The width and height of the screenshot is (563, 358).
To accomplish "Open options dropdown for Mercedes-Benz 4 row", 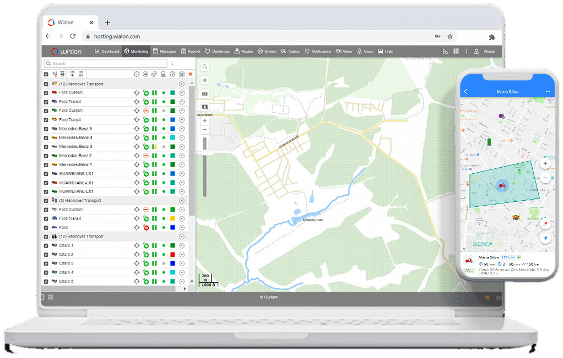I will pyautogui.click(x=182, y=137).
